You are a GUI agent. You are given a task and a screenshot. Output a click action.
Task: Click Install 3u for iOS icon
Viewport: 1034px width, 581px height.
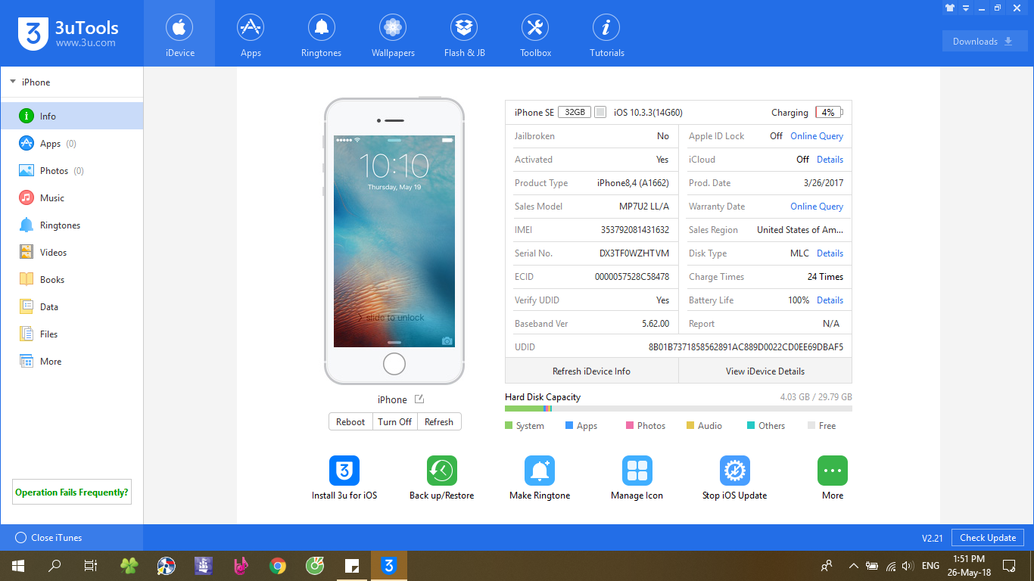344,471
